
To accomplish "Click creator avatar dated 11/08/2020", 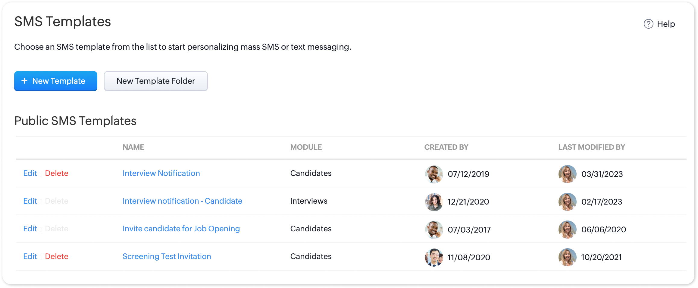I will click(x=434, y=257).
